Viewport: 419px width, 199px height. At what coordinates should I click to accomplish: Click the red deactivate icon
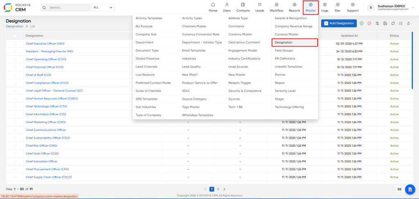tap(369, 23)
